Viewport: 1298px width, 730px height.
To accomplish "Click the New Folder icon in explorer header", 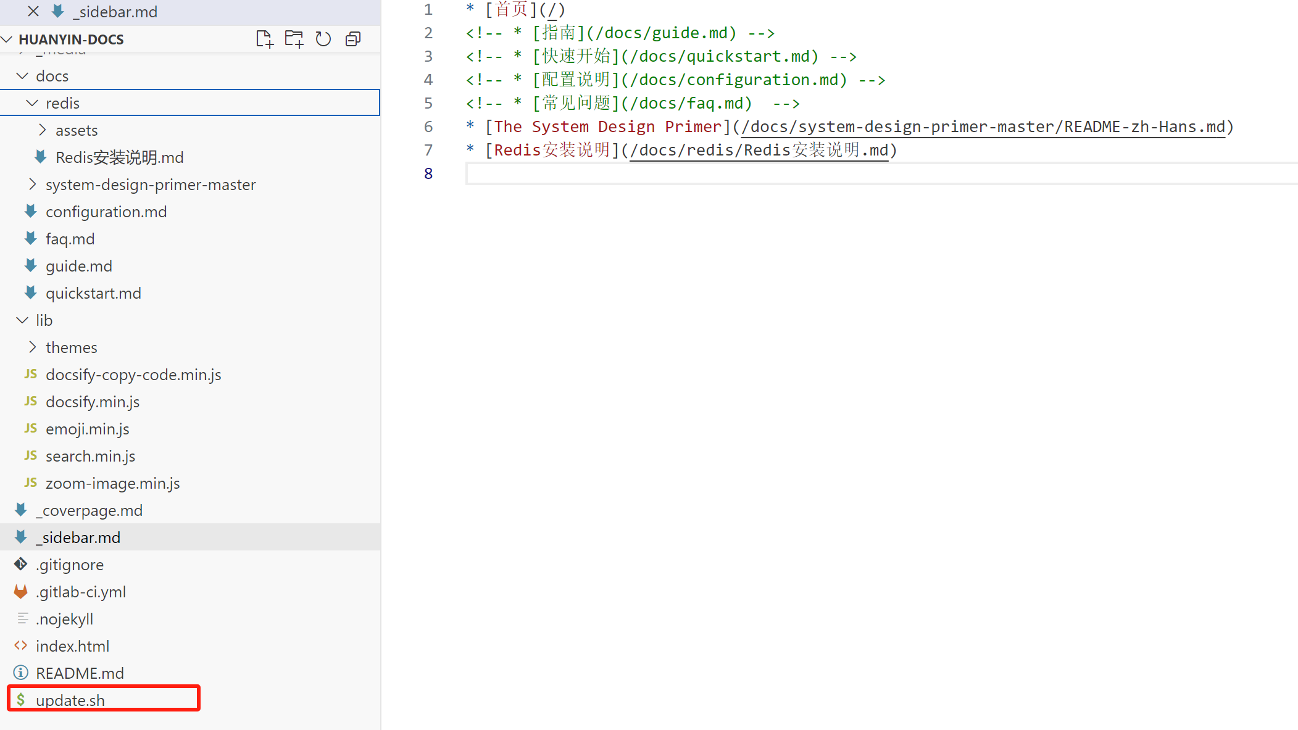I will click(294, 39).
